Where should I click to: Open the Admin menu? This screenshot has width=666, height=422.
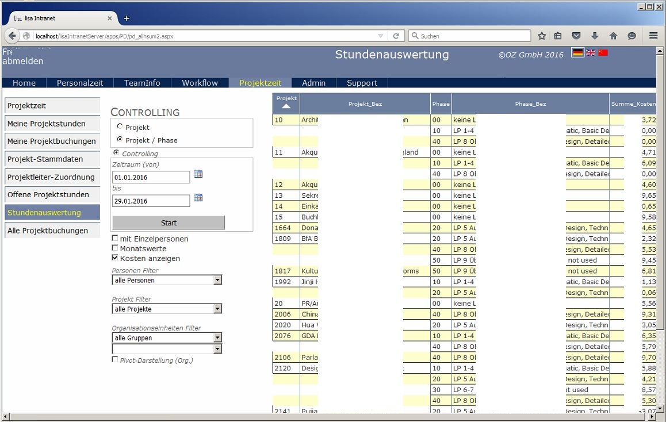(314, 83)
